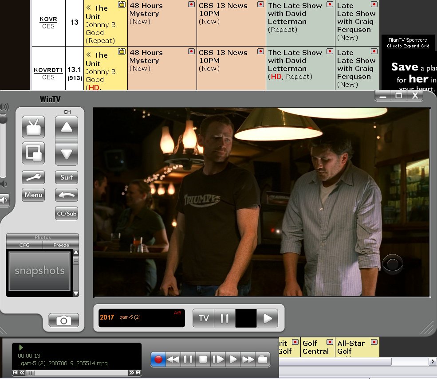Toggle the A/B indicator in the channel display
The image size is (437, 379).
click(177, 313)
